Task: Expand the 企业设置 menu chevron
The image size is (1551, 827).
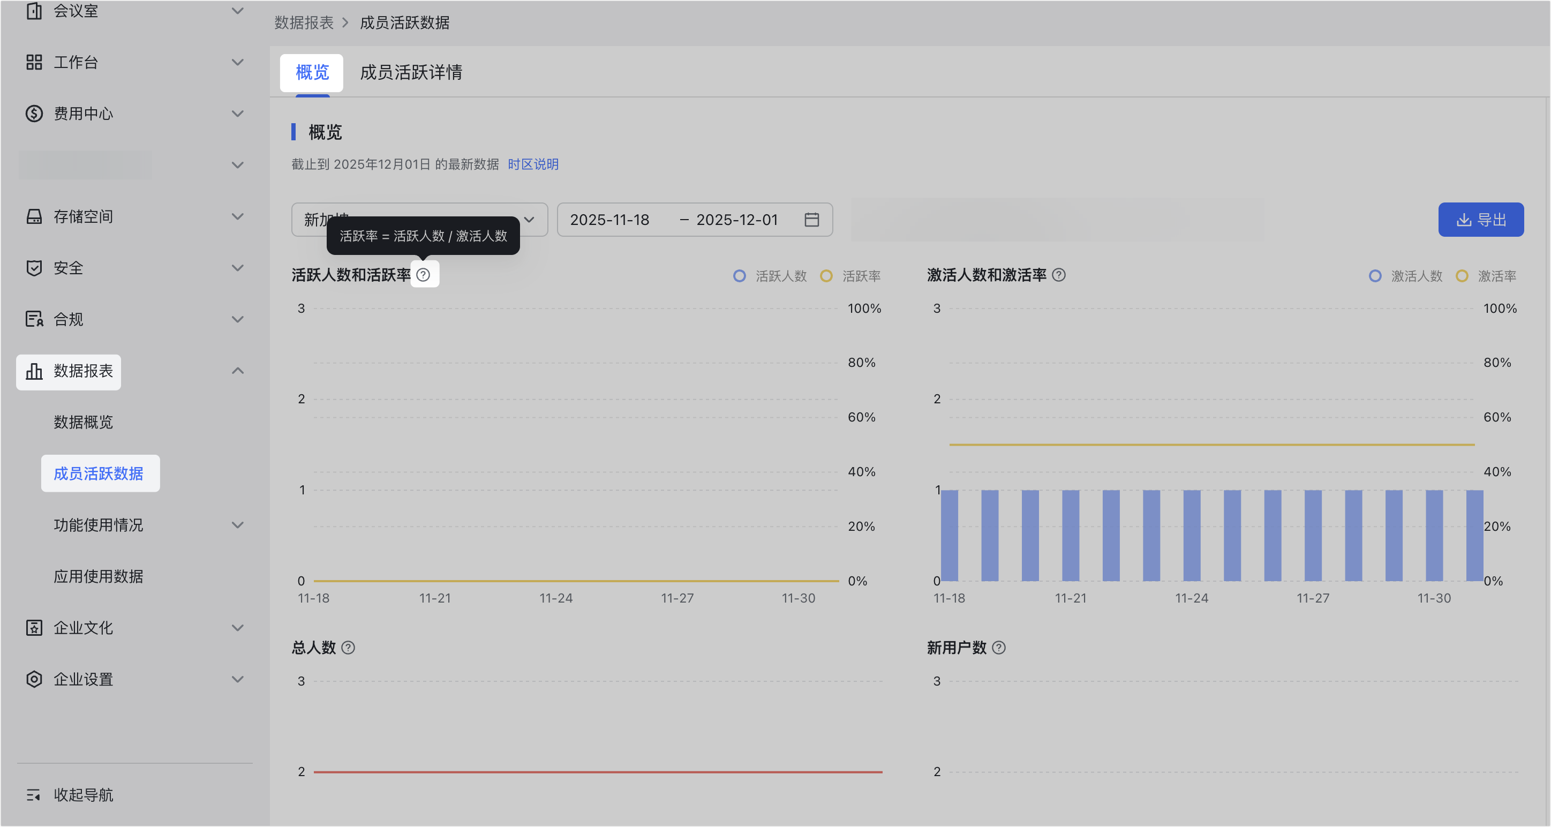Action: coord(238,679)
